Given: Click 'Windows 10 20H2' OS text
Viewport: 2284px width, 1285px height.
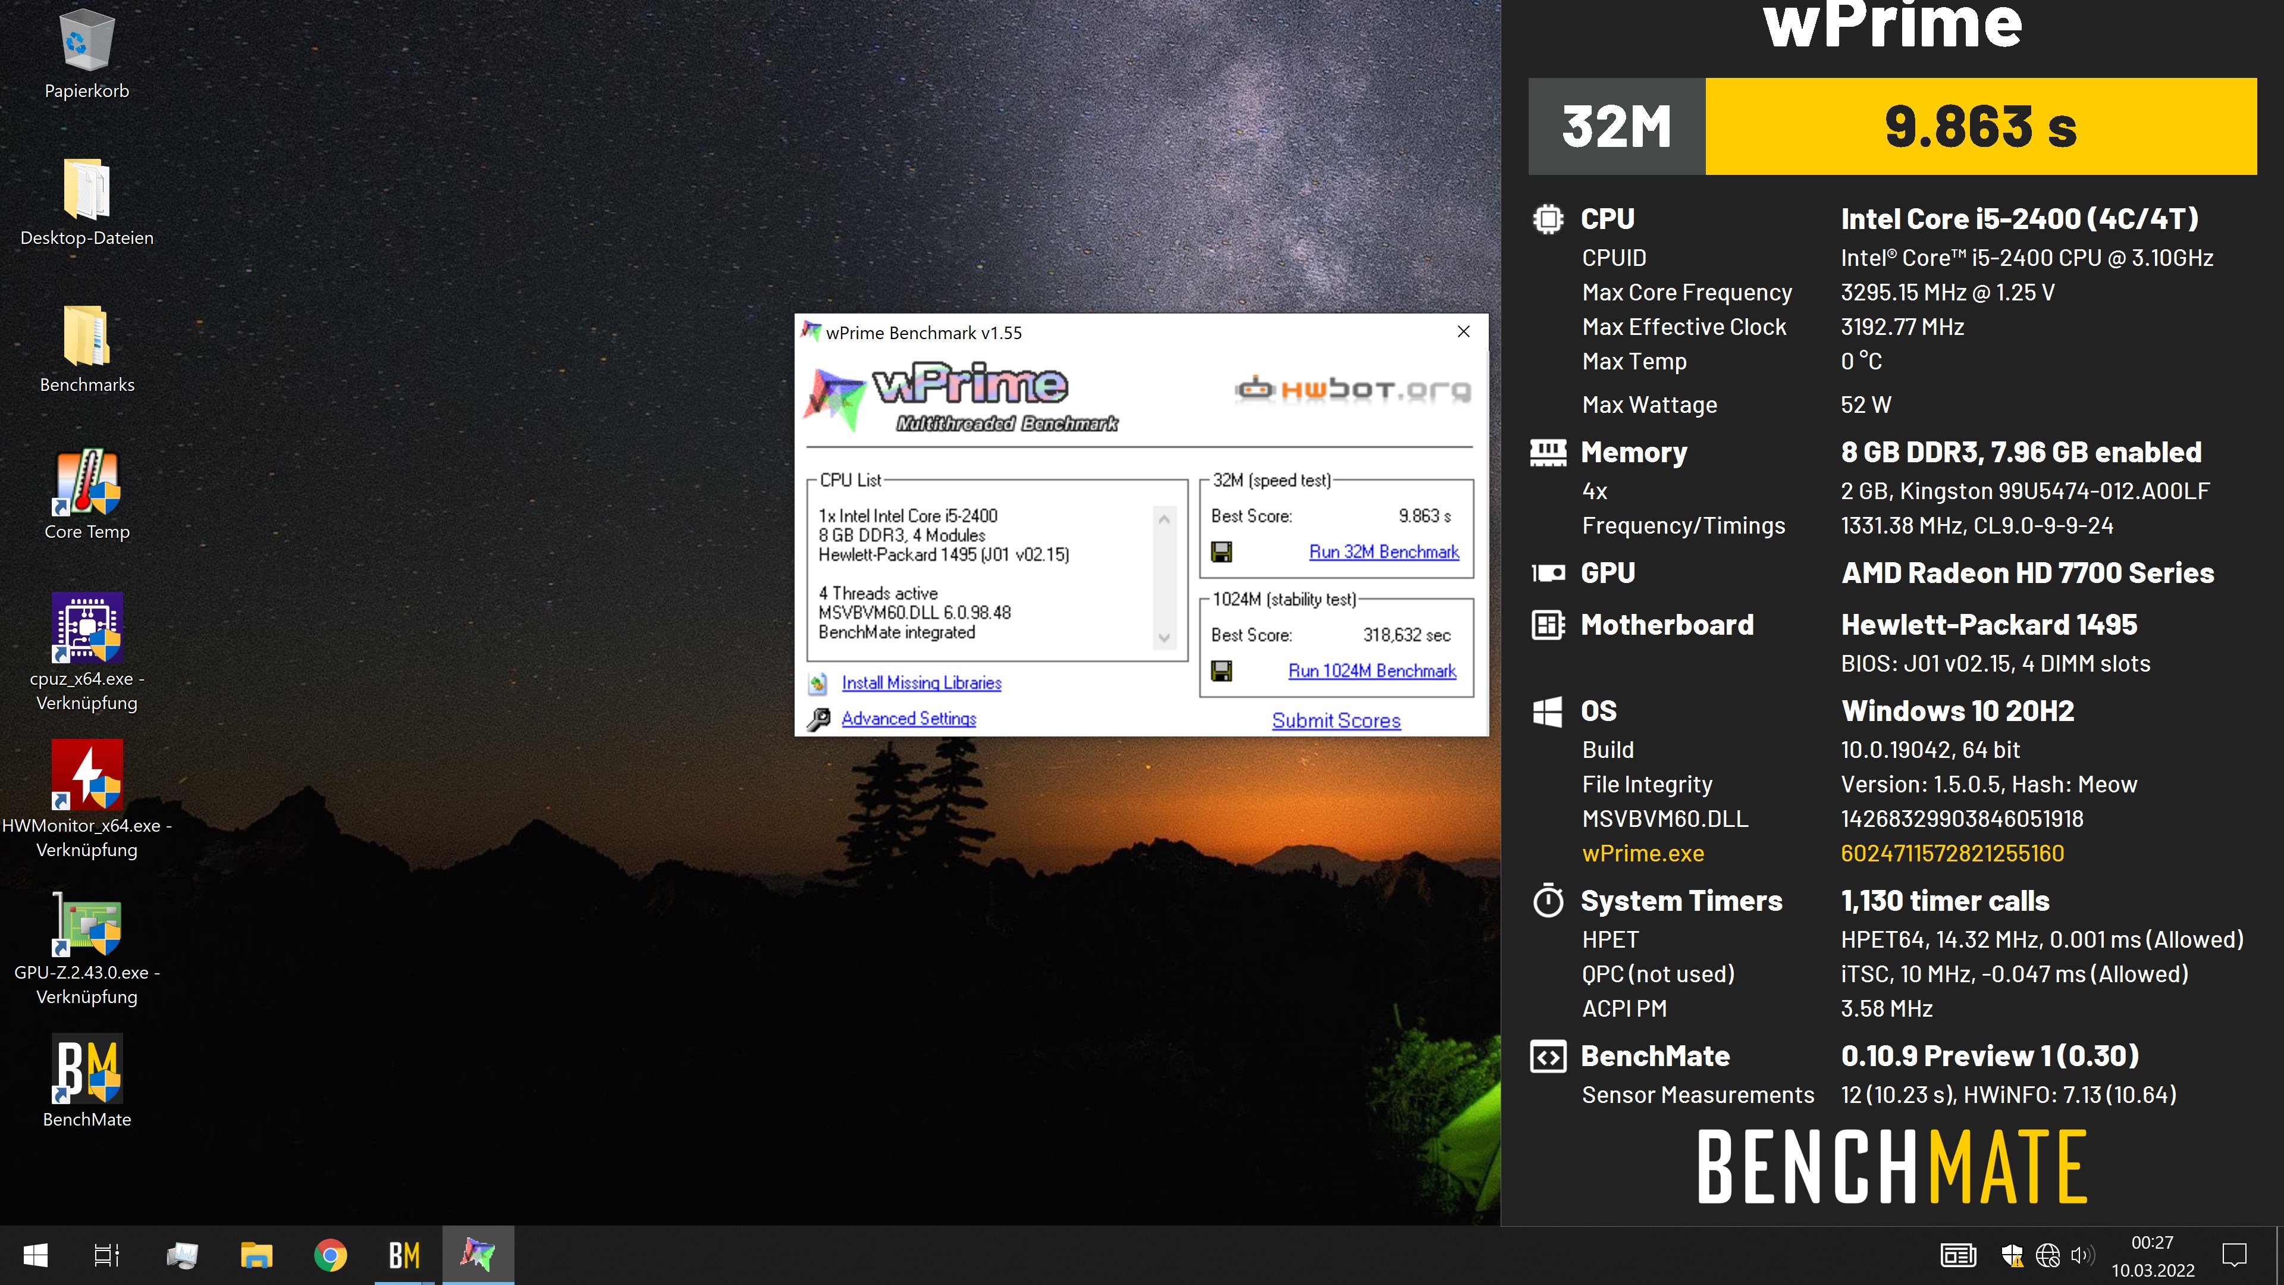Looking at the screenshot, I should (x=1957, y=712).
